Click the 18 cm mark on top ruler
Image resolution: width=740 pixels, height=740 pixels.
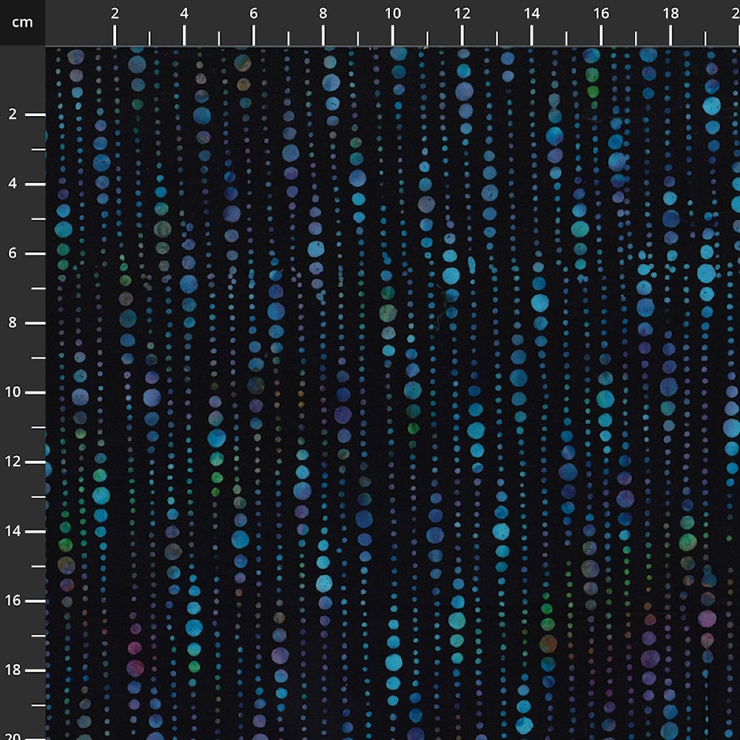coord(670,34)
